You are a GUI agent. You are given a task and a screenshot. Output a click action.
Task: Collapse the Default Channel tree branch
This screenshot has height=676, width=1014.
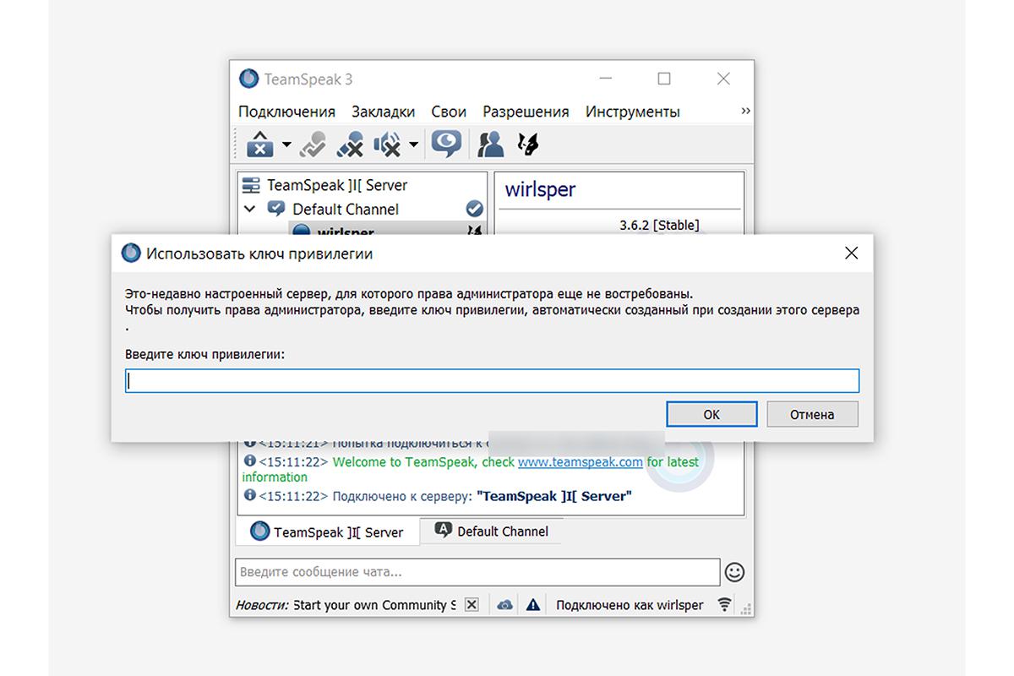249,209
